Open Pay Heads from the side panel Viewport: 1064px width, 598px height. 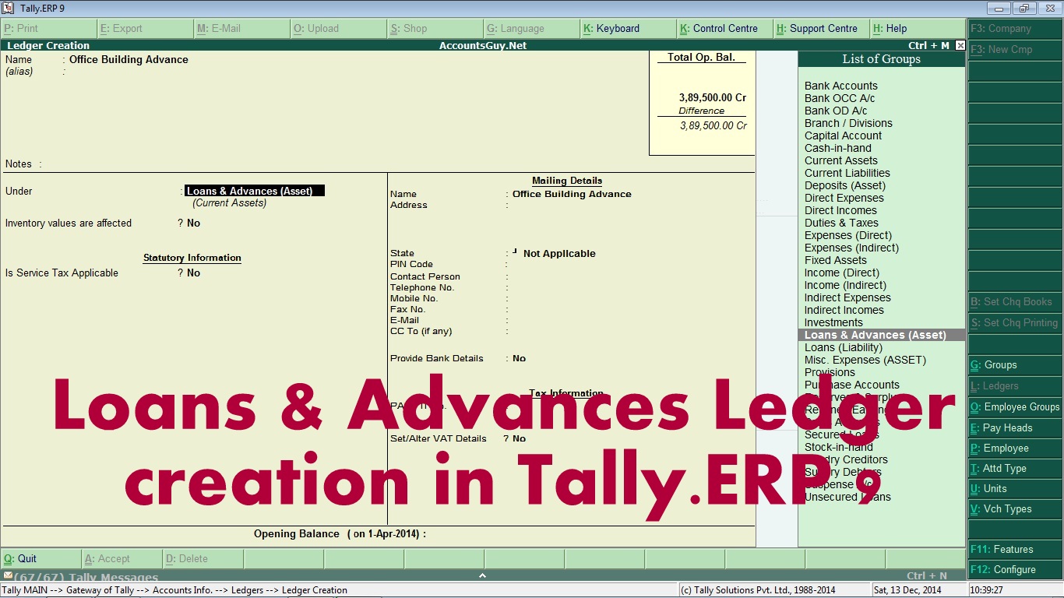click(x=1015, y=428)
